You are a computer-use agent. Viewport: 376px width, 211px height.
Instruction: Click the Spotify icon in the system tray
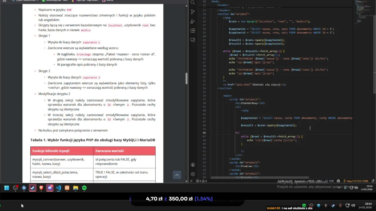304,205
